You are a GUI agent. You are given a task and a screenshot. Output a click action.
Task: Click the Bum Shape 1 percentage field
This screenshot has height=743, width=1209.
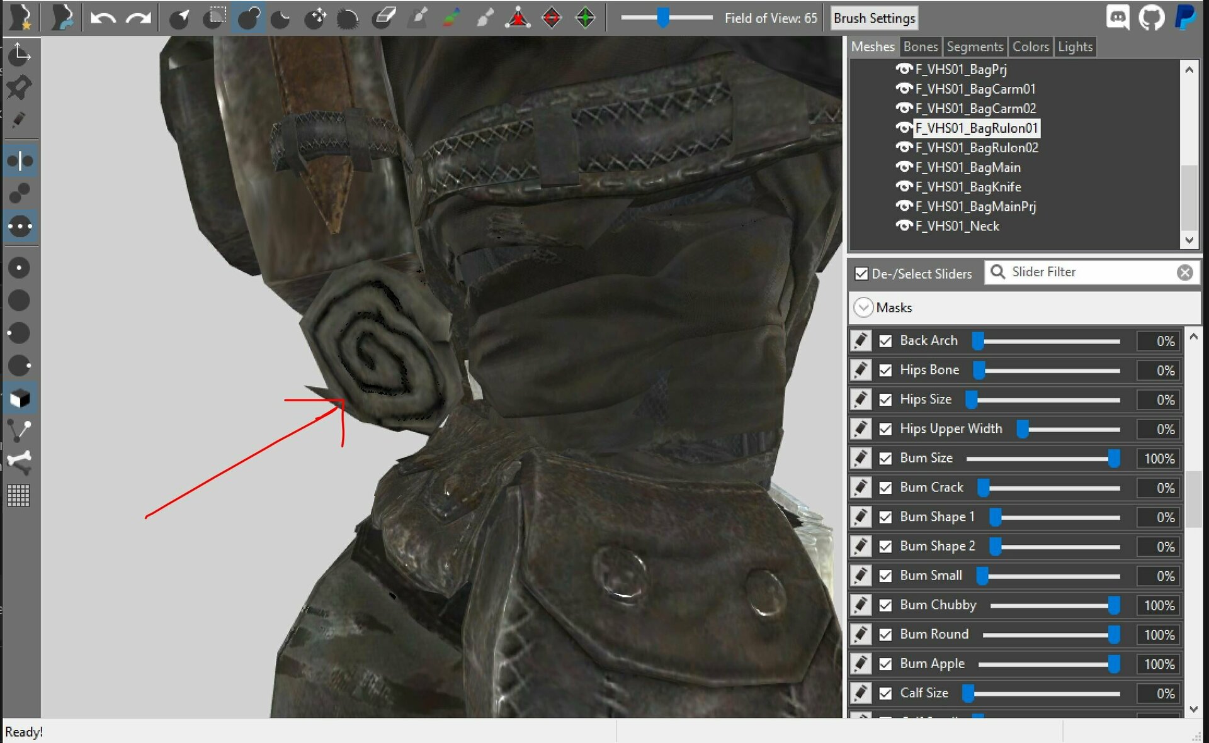pyautogui.click(x=1159, y=517)
